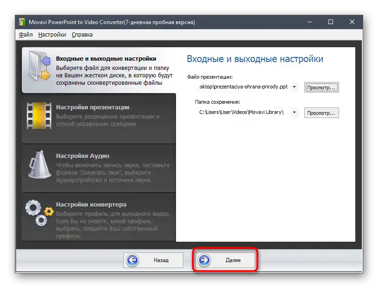Click the folder with arrows icon

click(39, 66)
